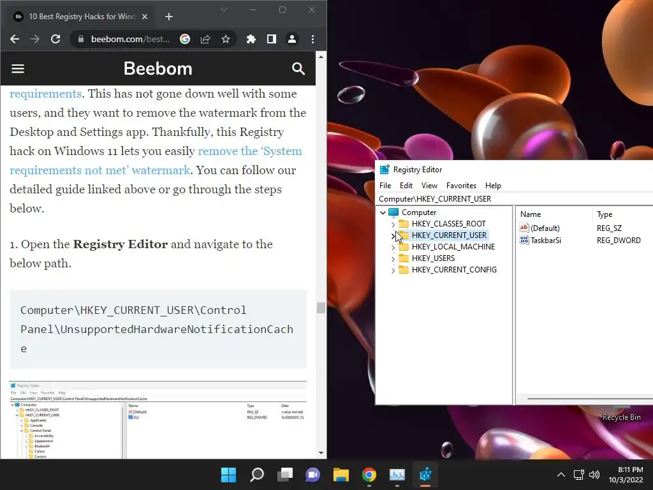Click the Chrome forward arrow

pos(35,39)
